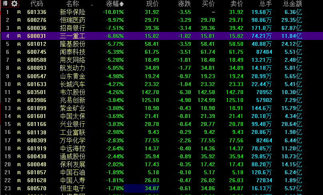Viewport: 323px width, 195px height.
Task: Click the R marker for 航发动力
Action: coord(19,68)
